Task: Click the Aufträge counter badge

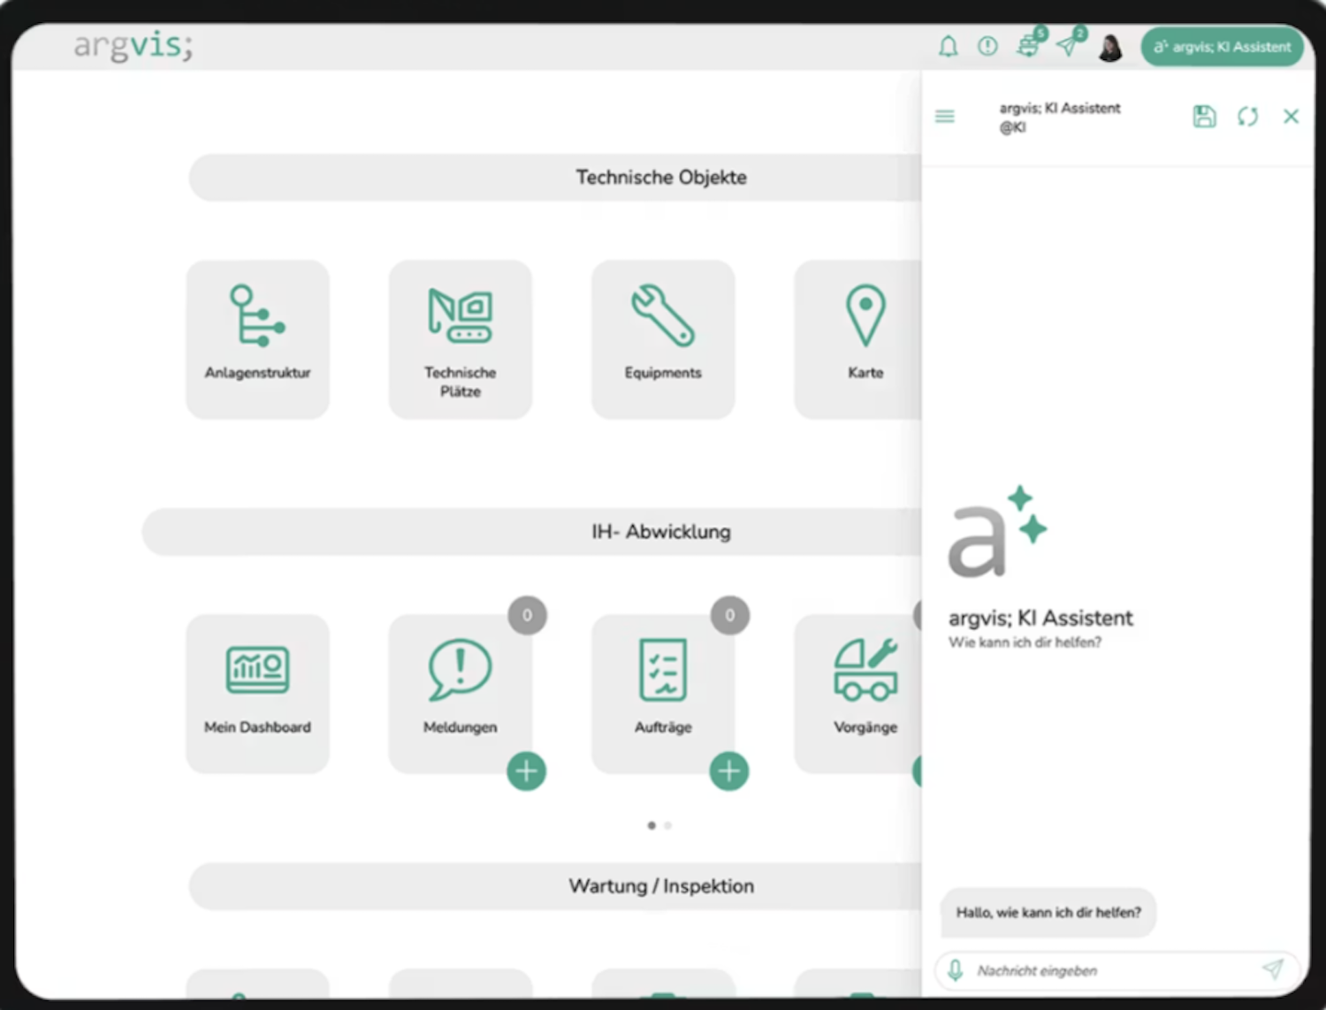Action: click(730, 615)
